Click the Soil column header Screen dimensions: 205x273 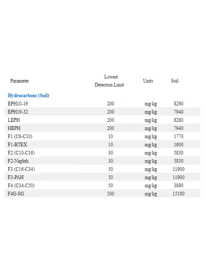[x=175, y=81]
